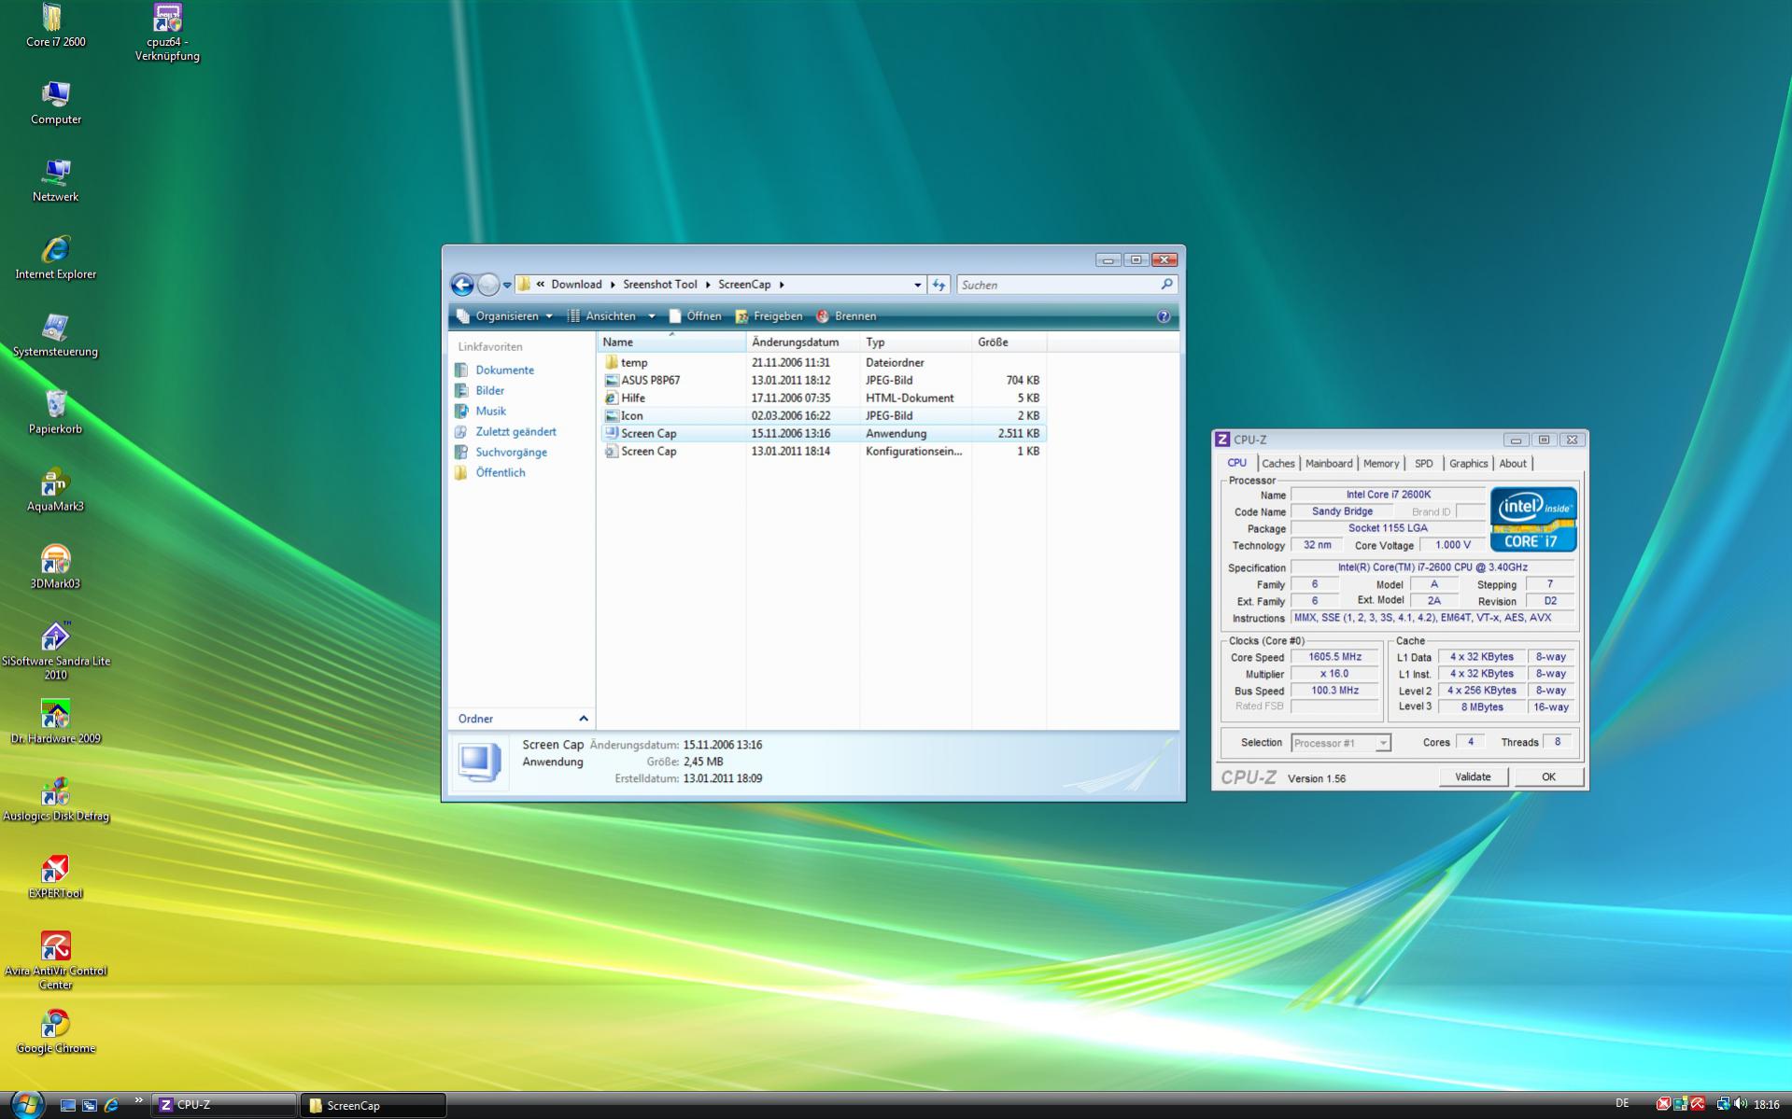Open the Explorer help question mark icon
Image resolution: width=1792 pixels, height=1119 pixels.
pos(1163,316)
